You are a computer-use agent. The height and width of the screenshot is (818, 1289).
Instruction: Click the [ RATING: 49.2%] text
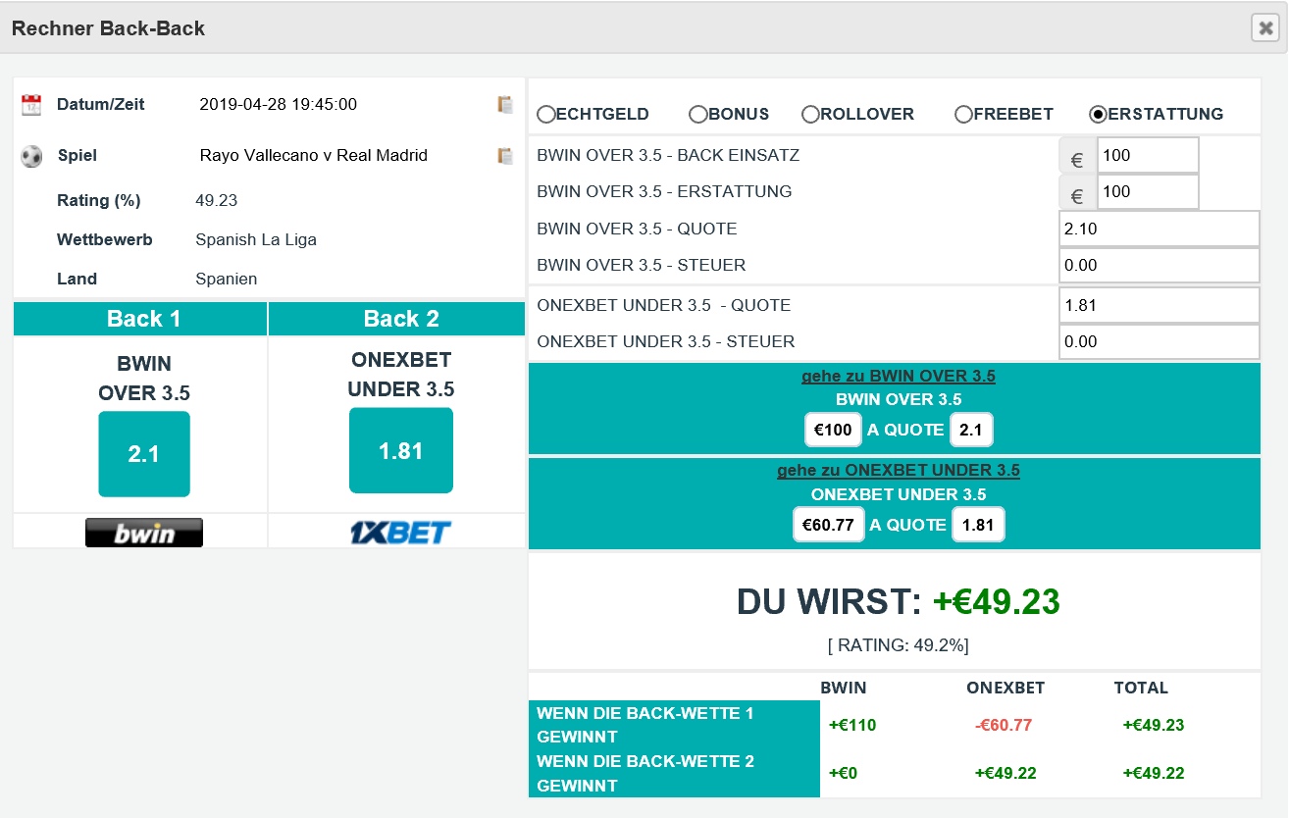(899, 644)
